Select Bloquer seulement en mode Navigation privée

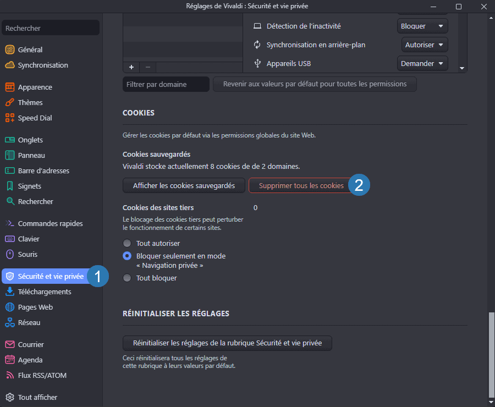(127, 256)
